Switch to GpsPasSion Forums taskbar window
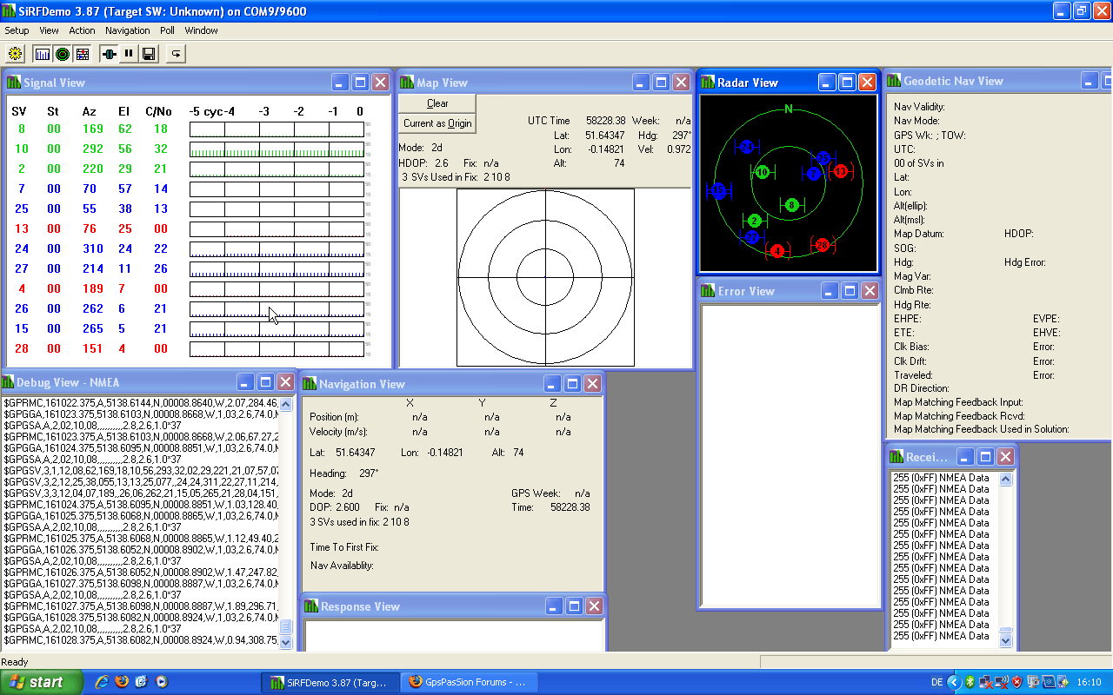 [x=469, y=682]
